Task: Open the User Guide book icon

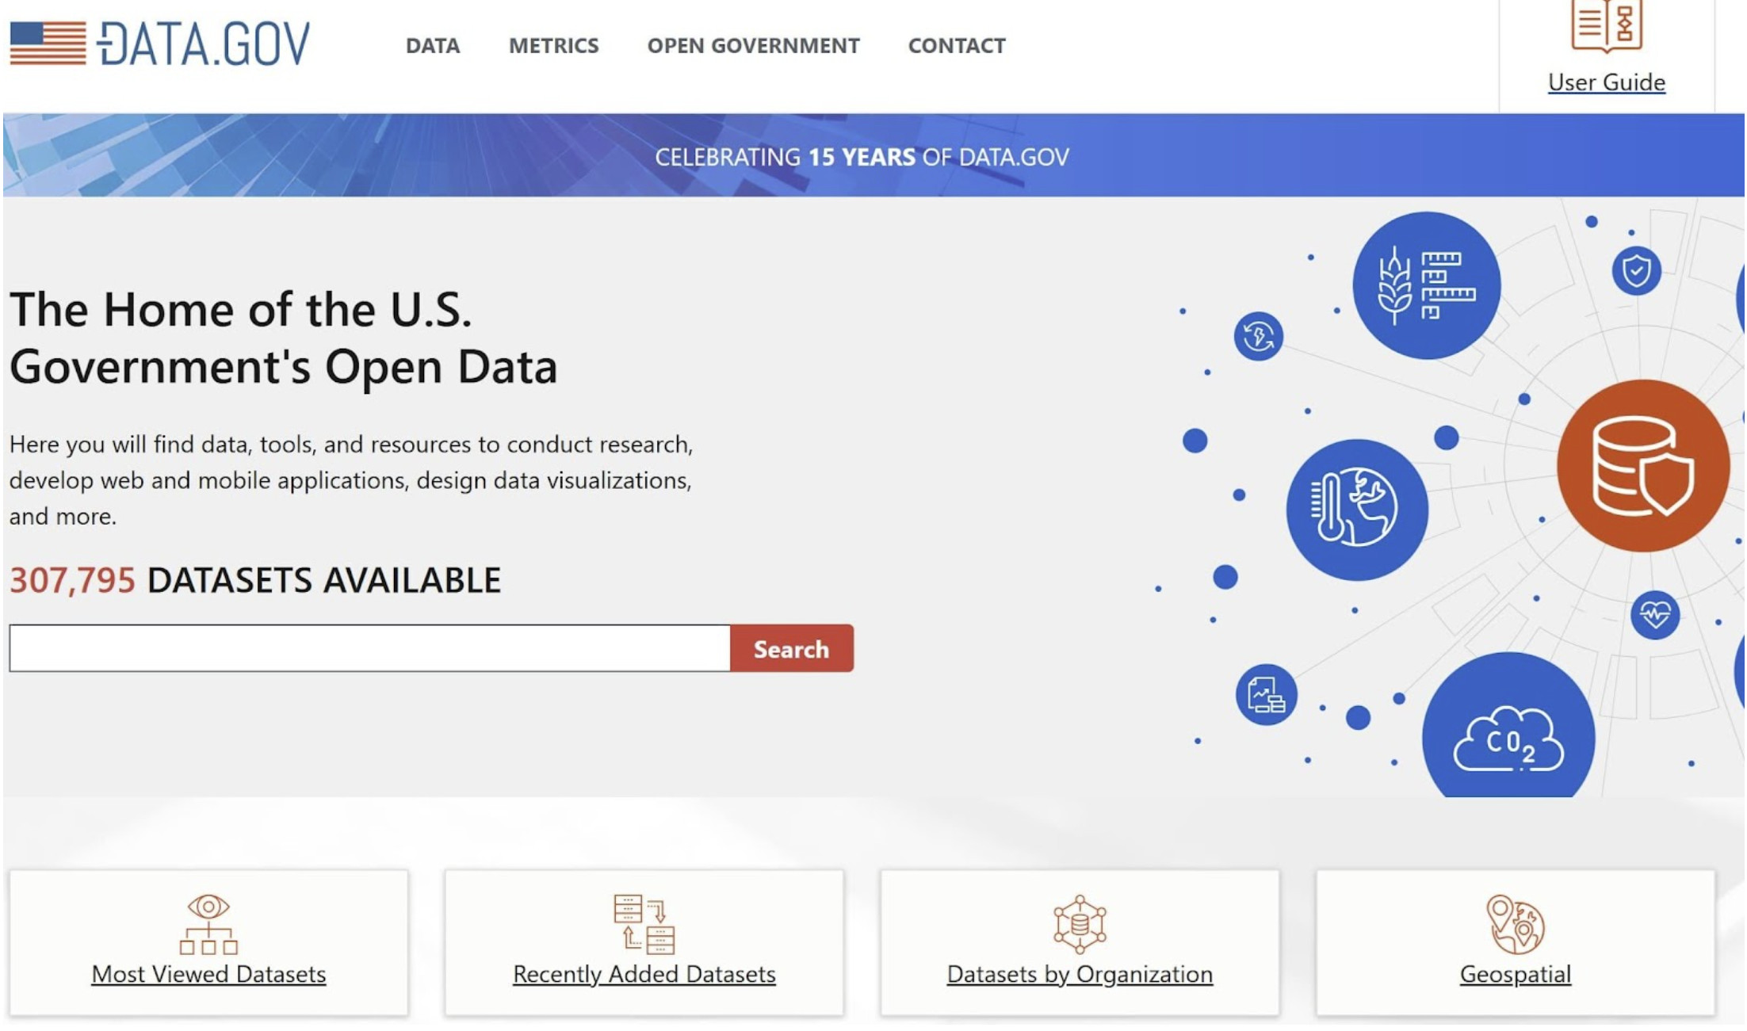Action: (1606, 26)
